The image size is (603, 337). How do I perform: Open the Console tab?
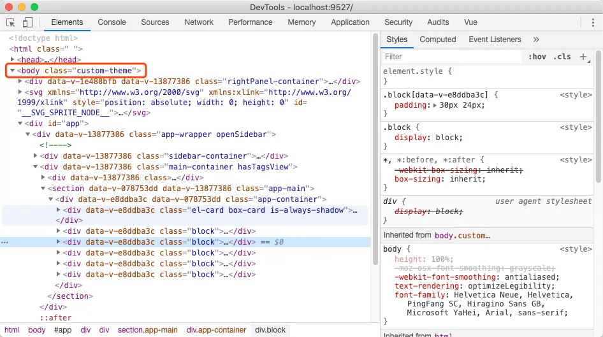[112, 22]
